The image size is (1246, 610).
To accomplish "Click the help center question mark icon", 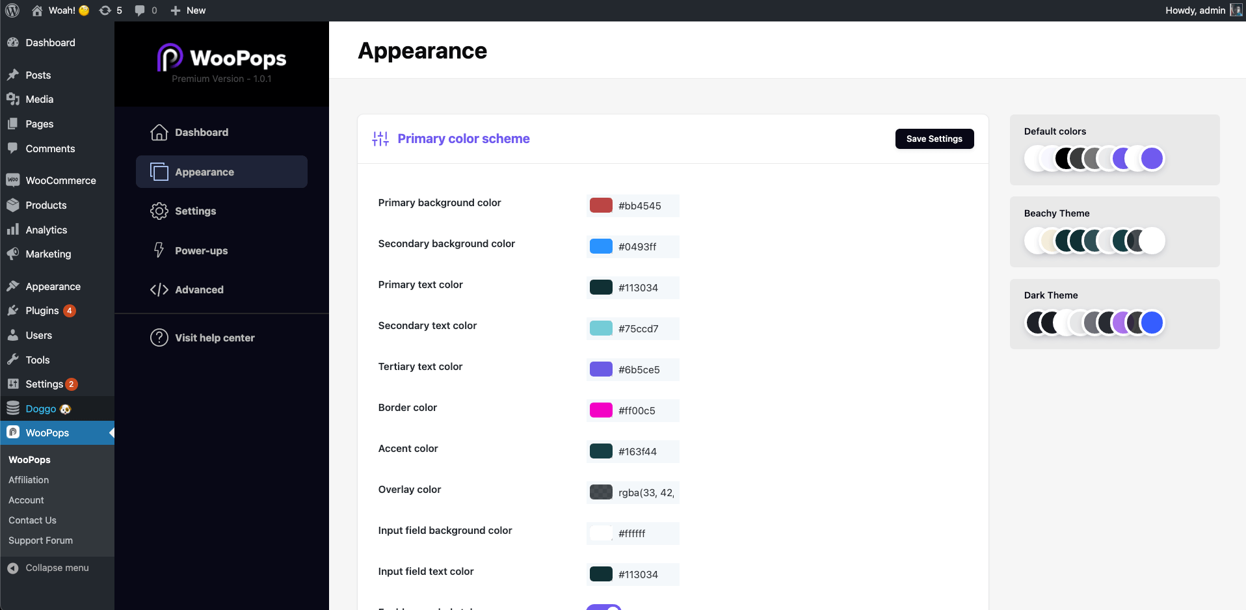I will (159, 338).
